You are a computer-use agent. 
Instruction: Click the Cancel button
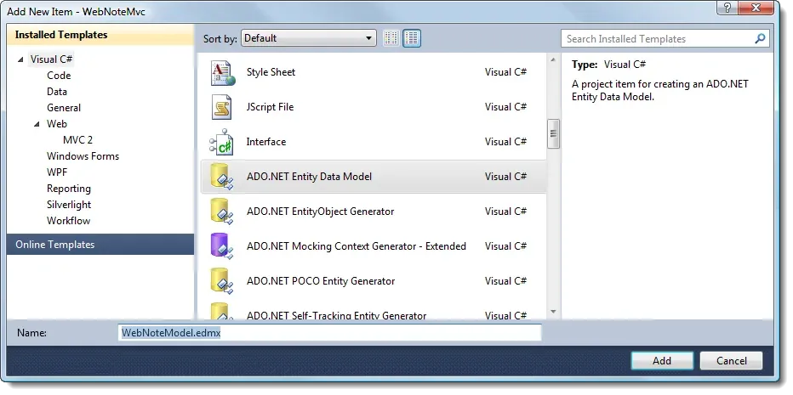point(731,361)
